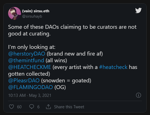Open the @herstoryDAO mention

click(27, 54)
